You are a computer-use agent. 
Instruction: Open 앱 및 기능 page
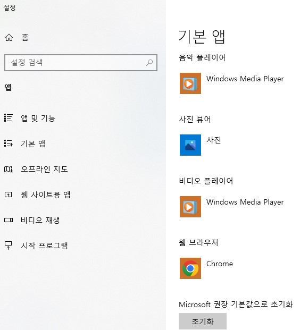point(38,118)
